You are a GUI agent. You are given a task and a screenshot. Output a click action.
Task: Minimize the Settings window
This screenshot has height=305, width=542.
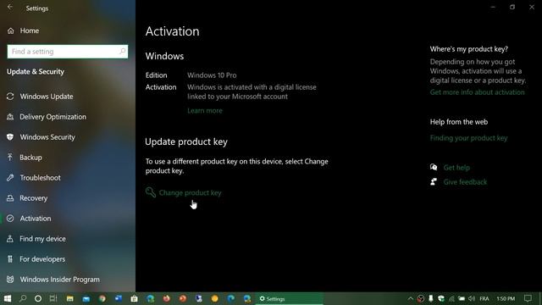coord(493,8)
